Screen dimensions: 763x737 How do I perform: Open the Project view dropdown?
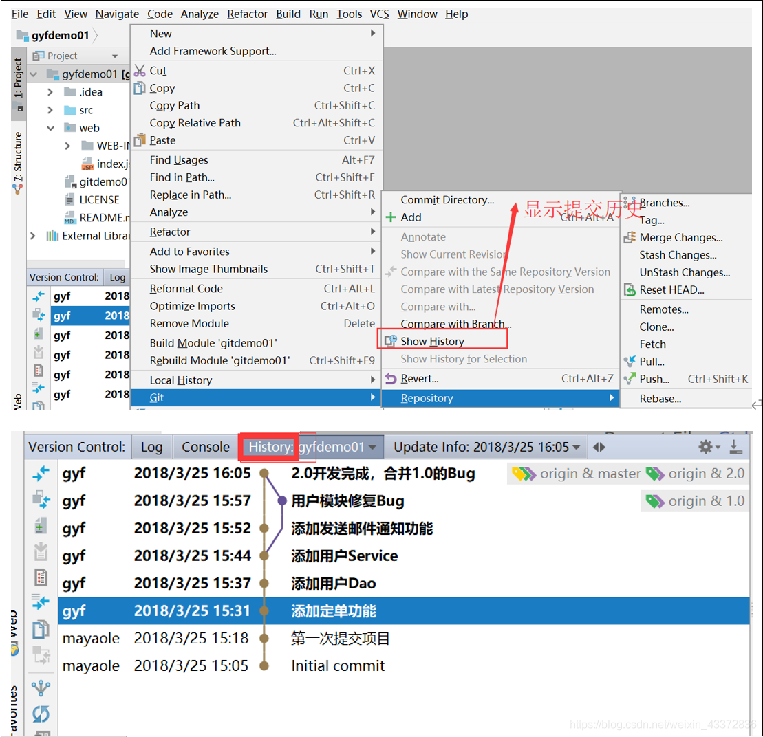coord(115,56)
